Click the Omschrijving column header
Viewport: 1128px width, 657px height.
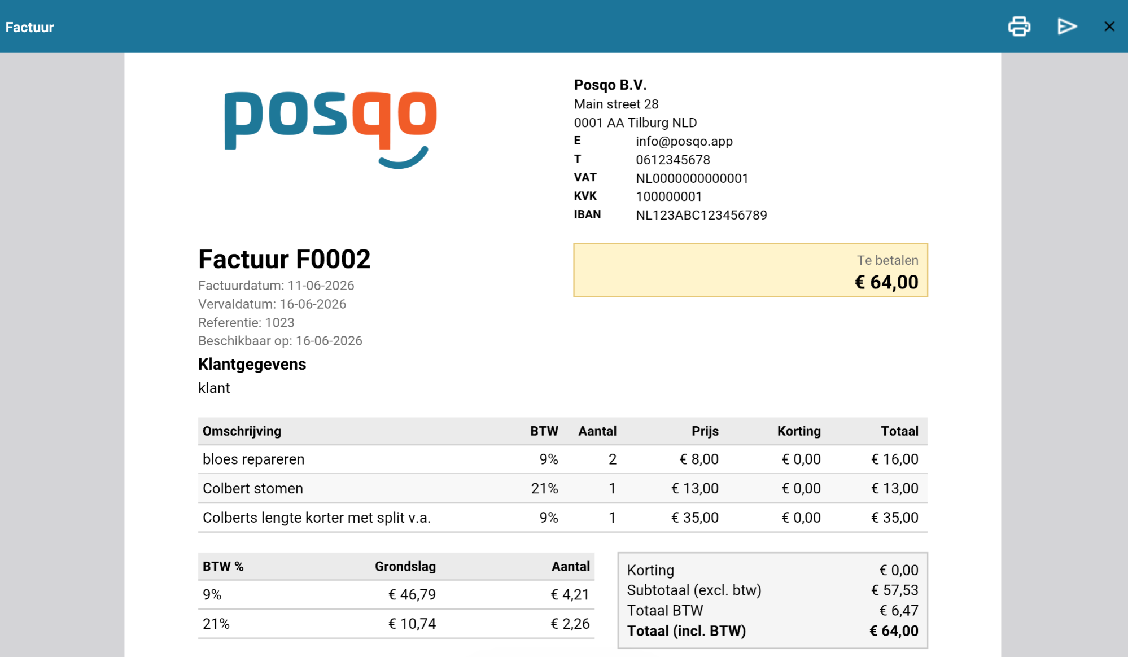pos(242,431)
